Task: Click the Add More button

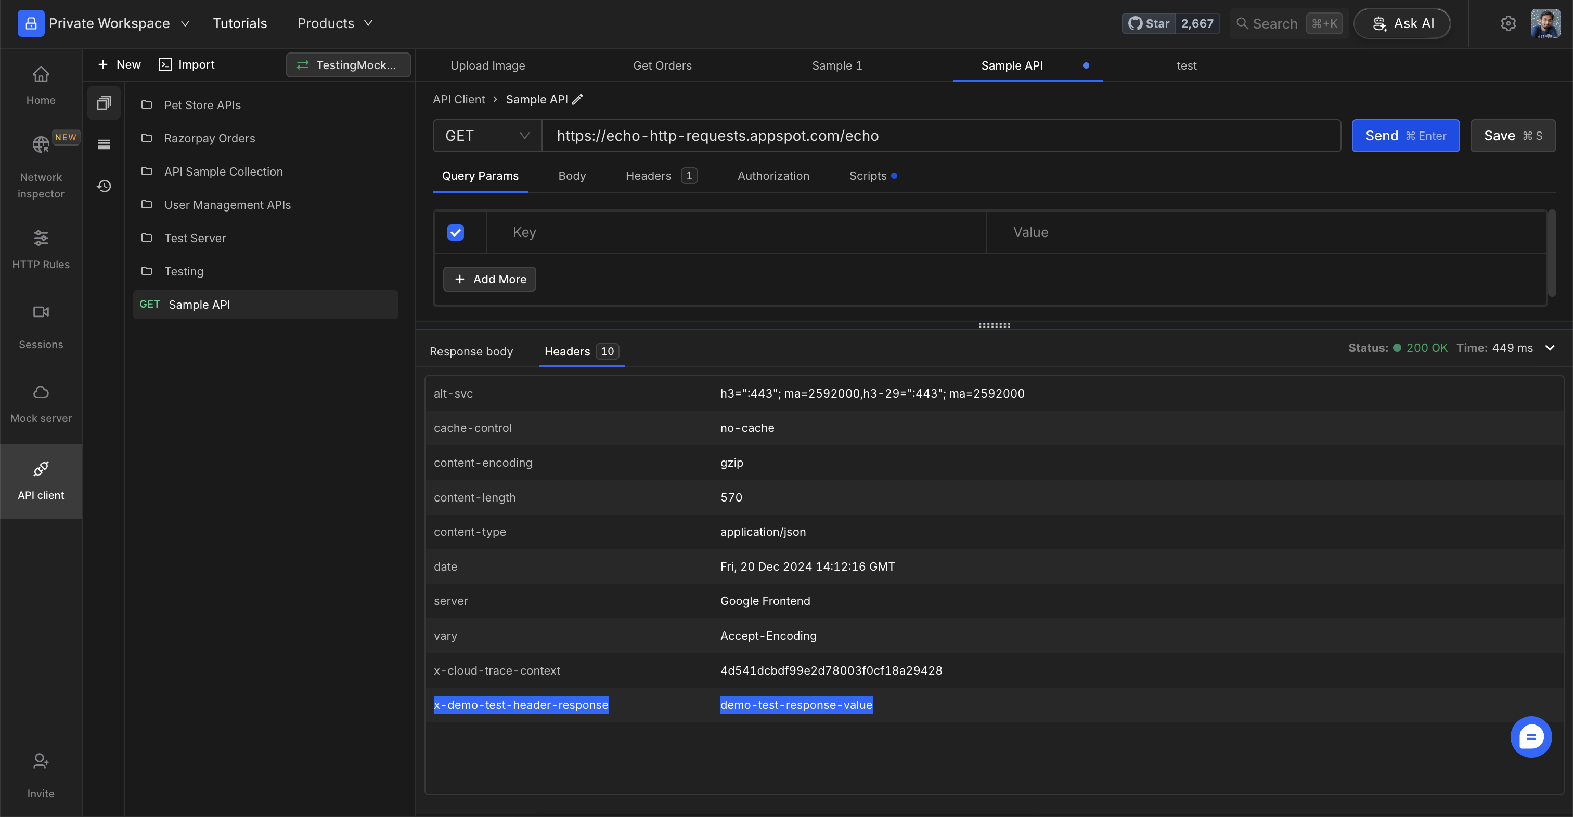Action: pos(489,280)
